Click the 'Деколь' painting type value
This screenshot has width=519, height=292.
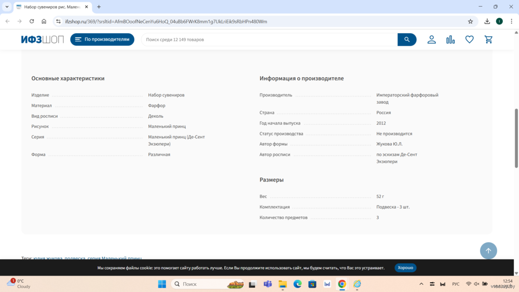[x=156, y=116]
